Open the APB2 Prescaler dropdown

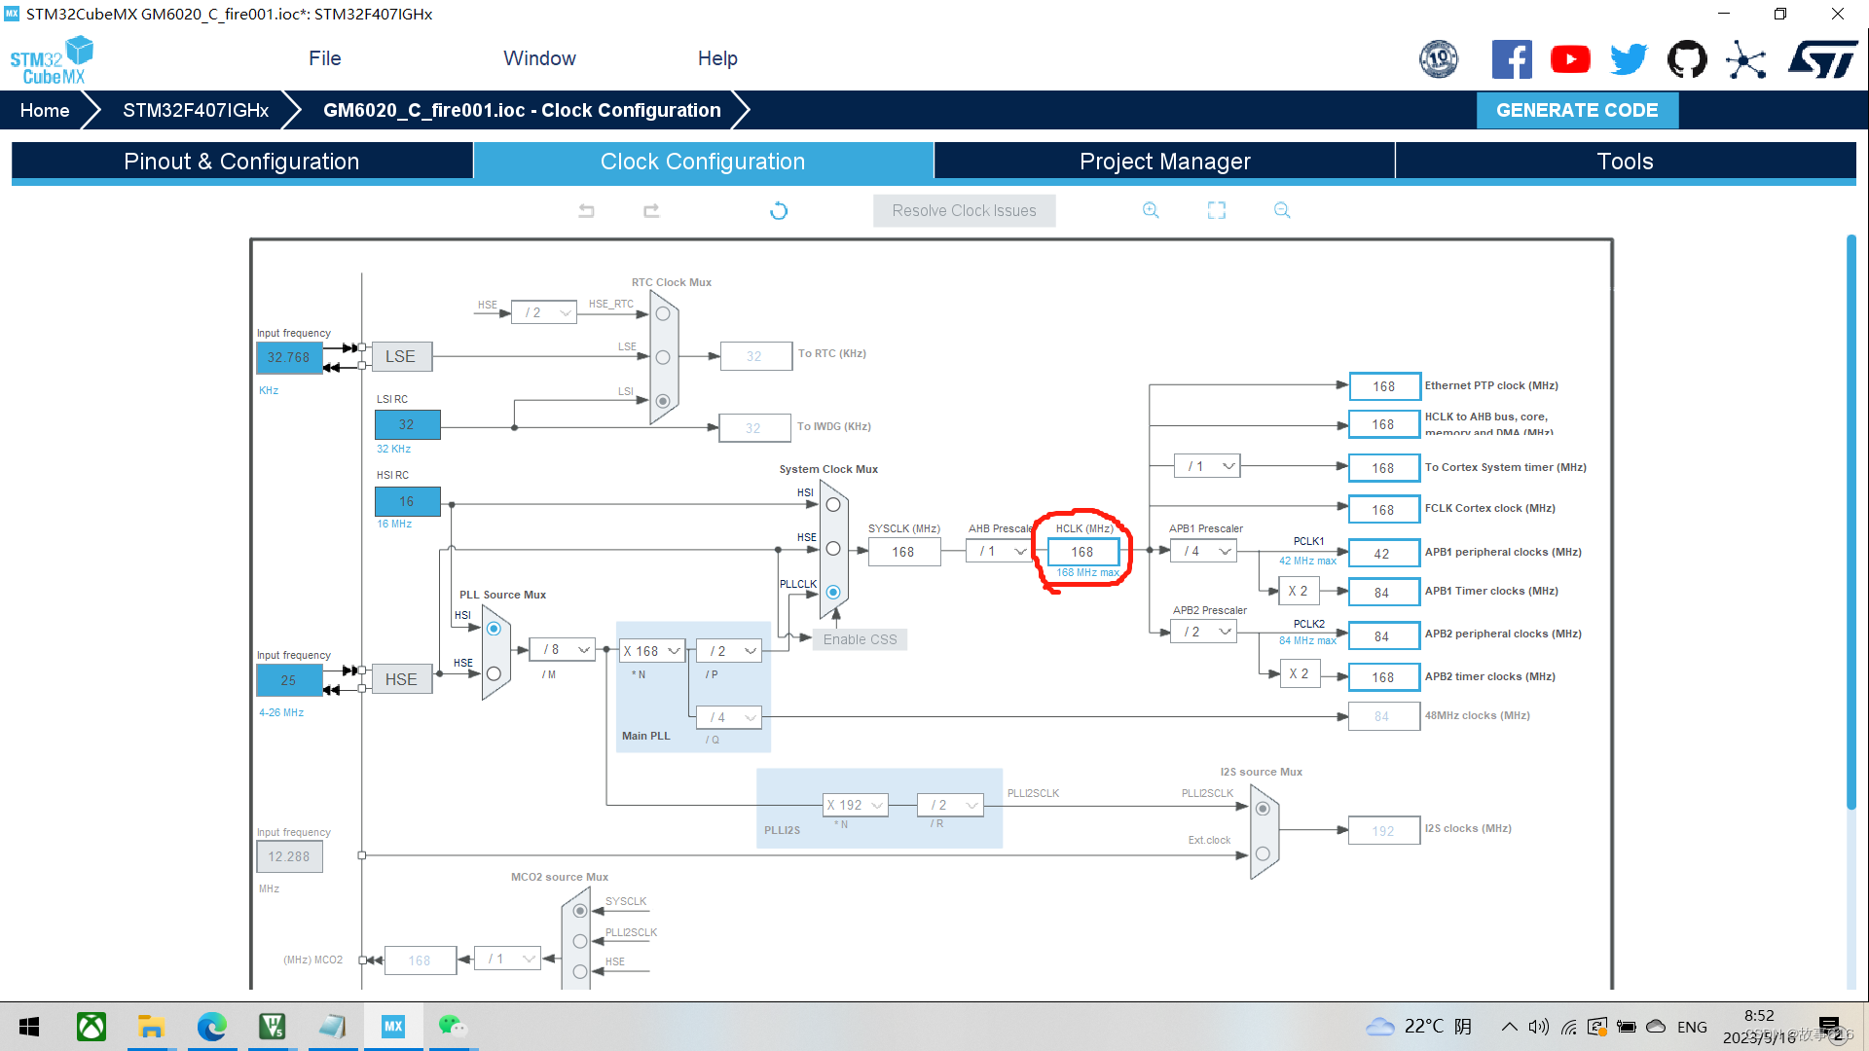pos(1203,632)
